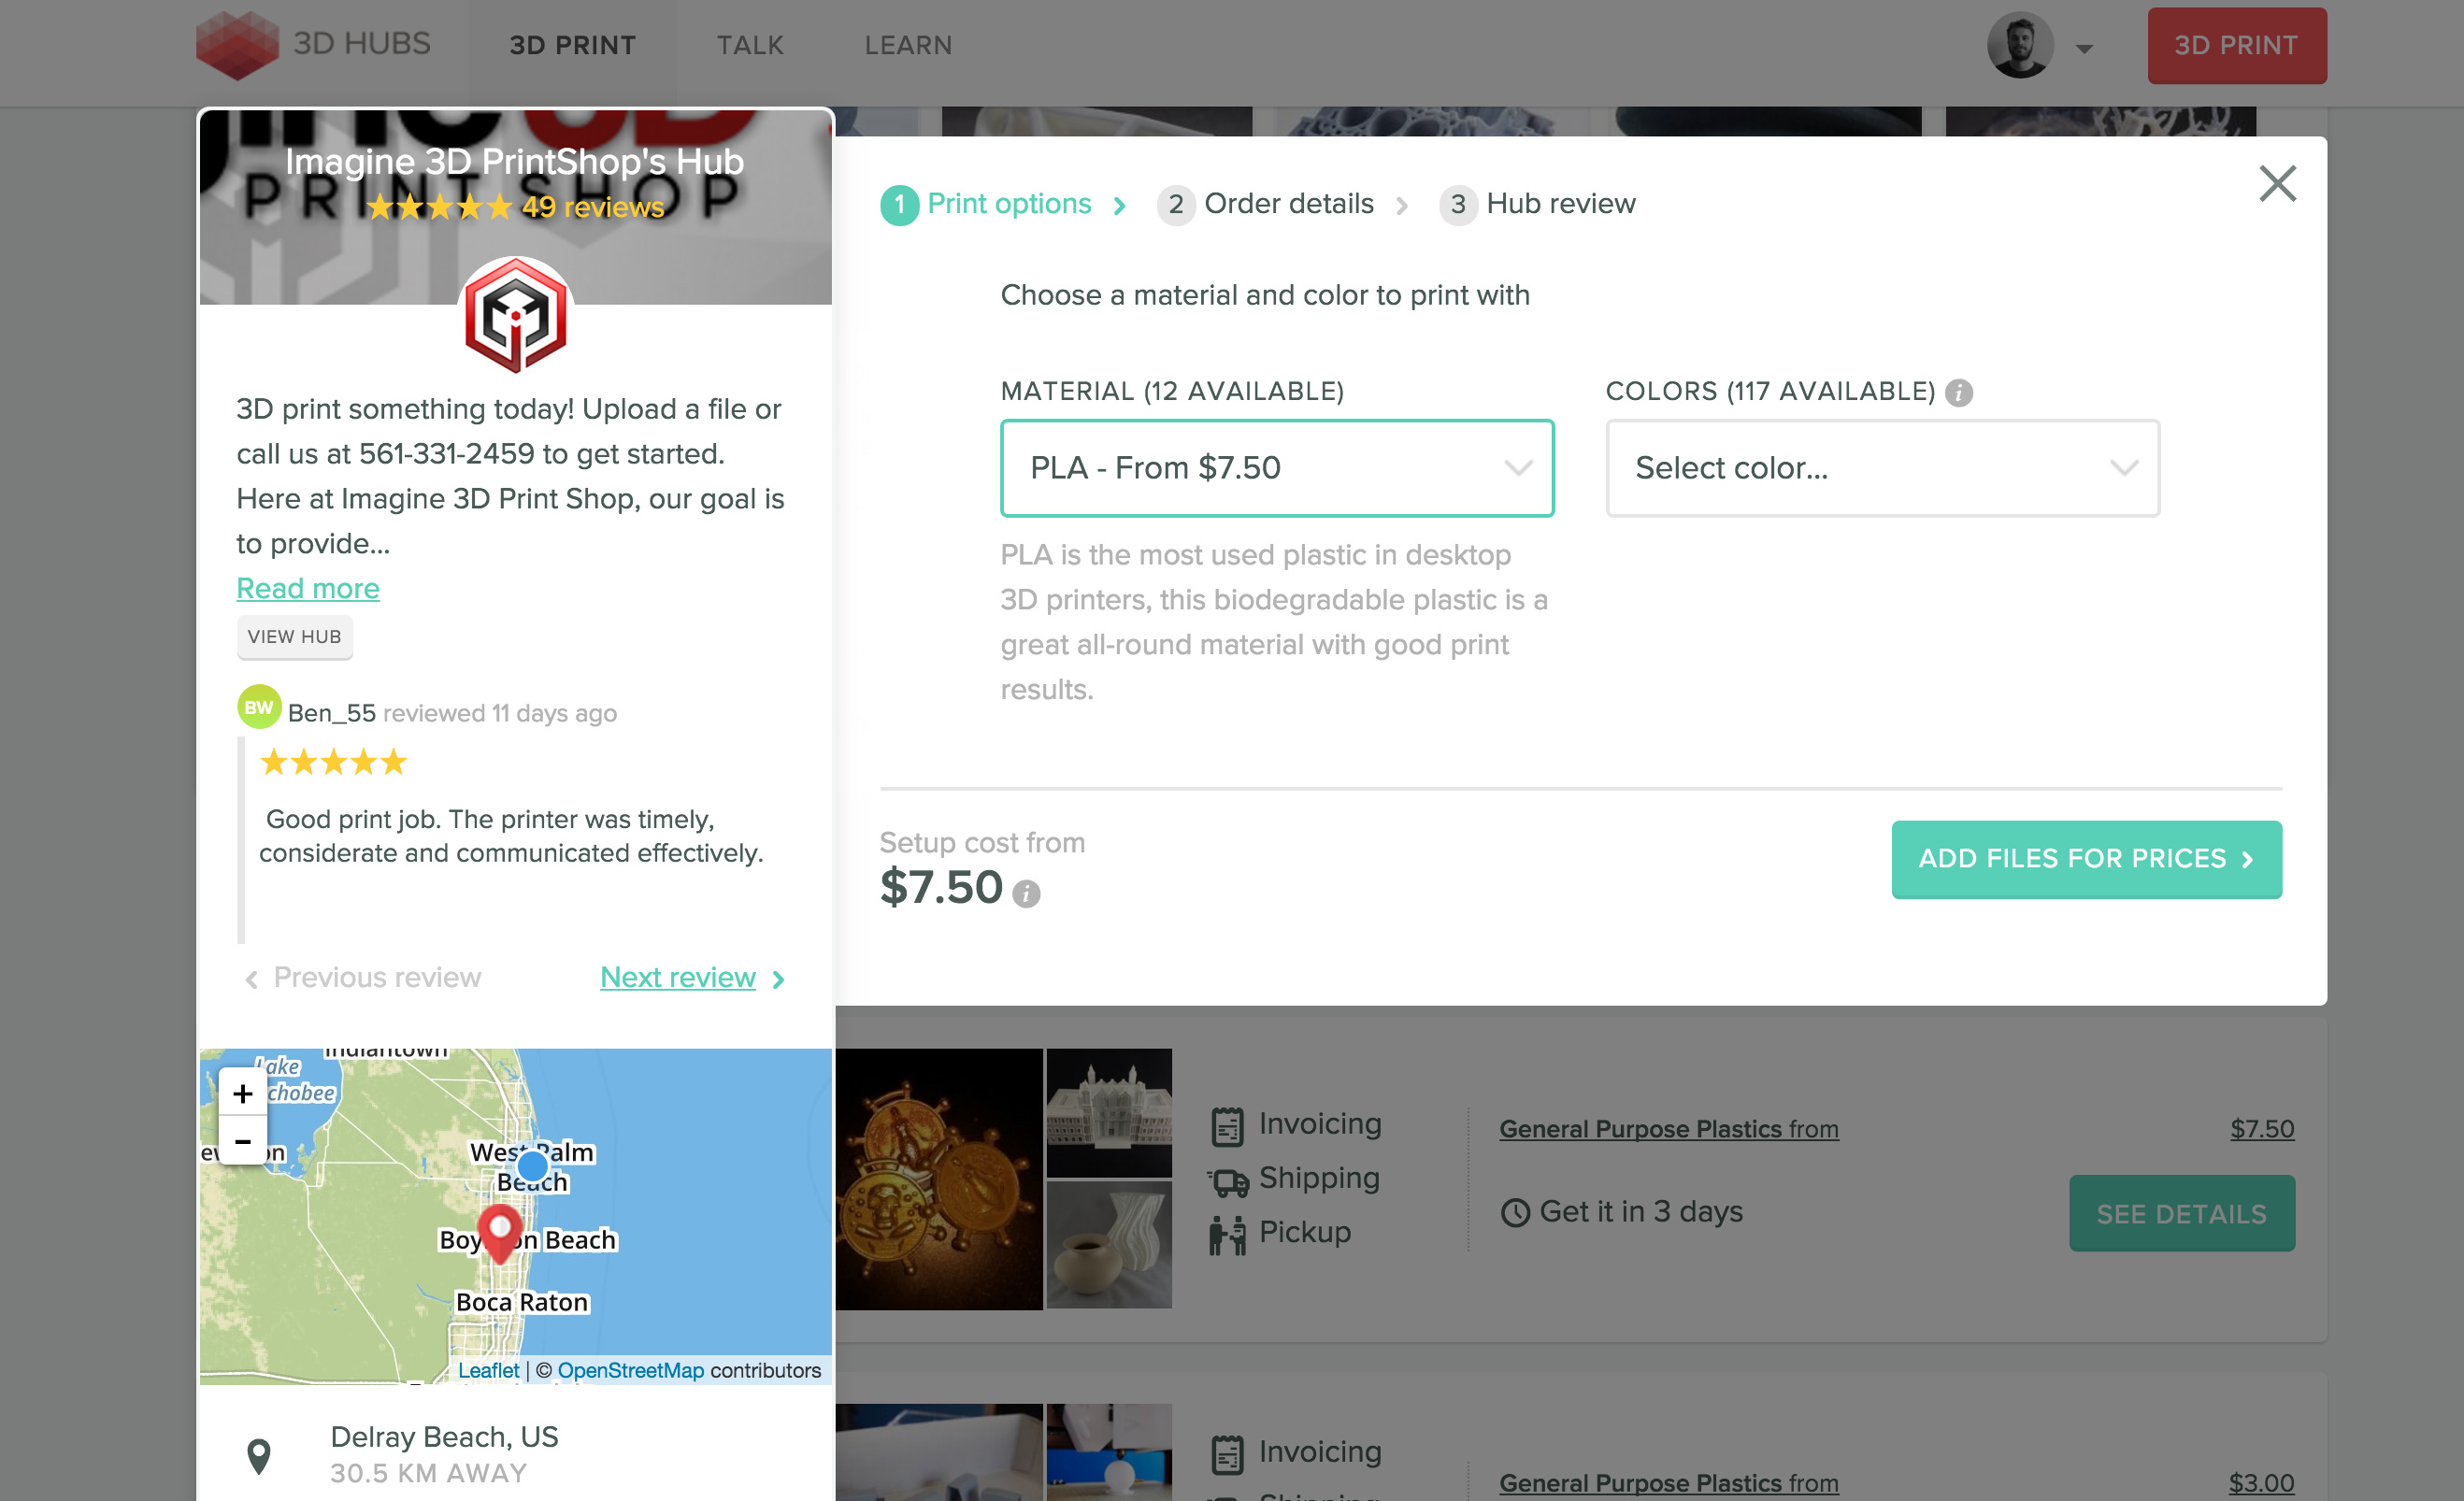Image resolution: width=2464 pixels, height=1501 pixels.
Task: Click the 3D Hubs logo
Action: 313,45
